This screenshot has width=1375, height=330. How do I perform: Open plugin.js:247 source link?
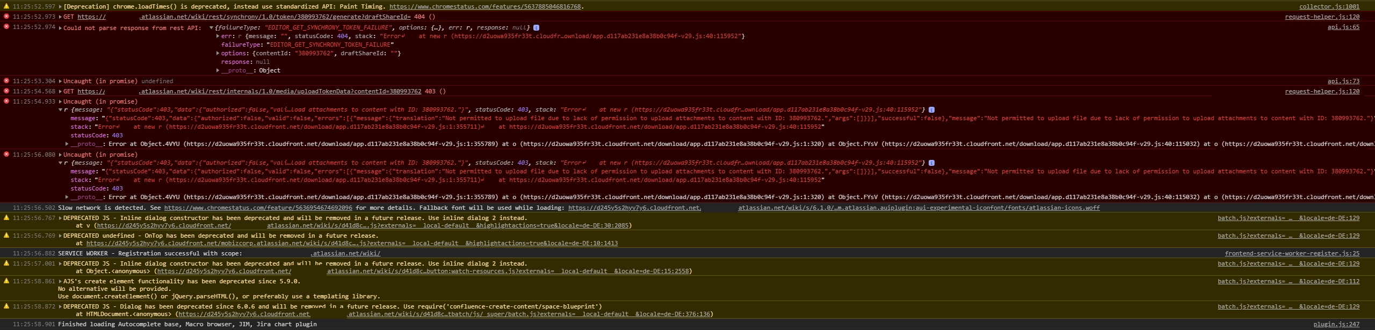point(1336,324)
